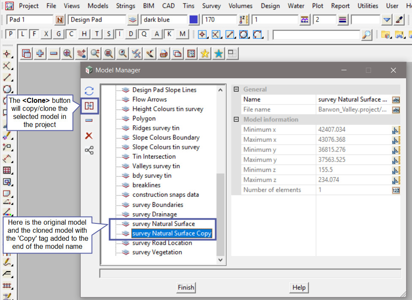The width and height of the screenshot is (412, 300).
Task: Click the yellow star icon in view toolbar
Action: coord(205,53)
